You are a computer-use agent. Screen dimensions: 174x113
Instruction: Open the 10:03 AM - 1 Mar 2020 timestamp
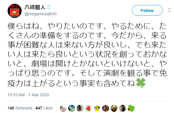pos(28,95)
